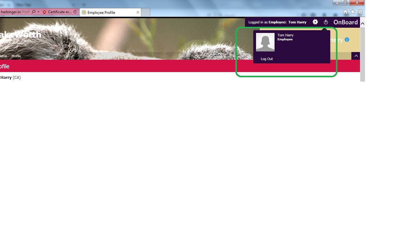
Task: Collapse the banner with the up chevron
Action: (356, 56)
